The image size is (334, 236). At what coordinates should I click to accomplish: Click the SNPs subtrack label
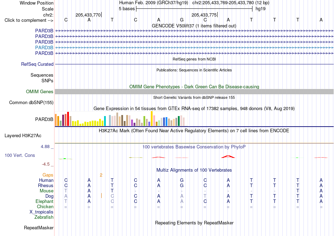(47, 81)
